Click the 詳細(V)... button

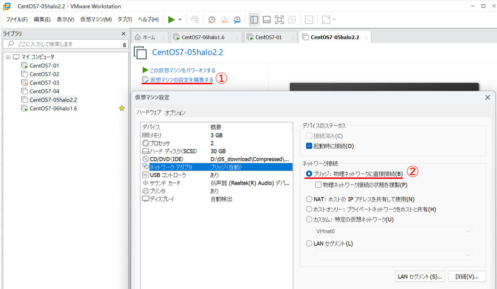[x=467, y=276]
